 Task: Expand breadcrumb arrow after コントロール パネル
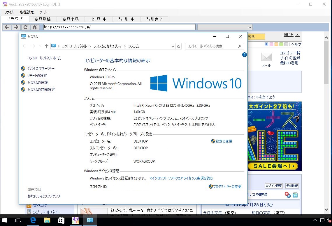pos(90,46)
